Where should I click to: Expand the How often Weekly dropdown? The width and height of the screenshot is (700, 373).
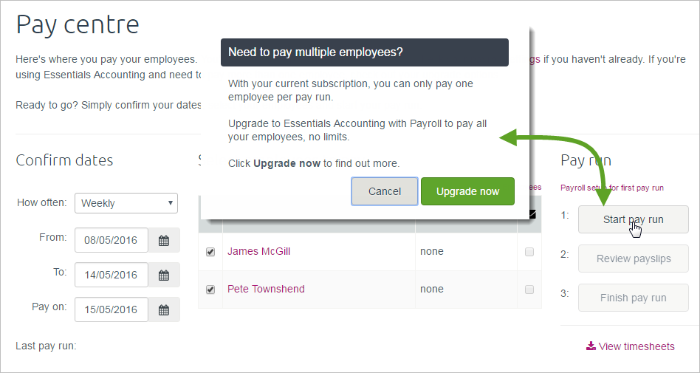(x=126, y=203)
